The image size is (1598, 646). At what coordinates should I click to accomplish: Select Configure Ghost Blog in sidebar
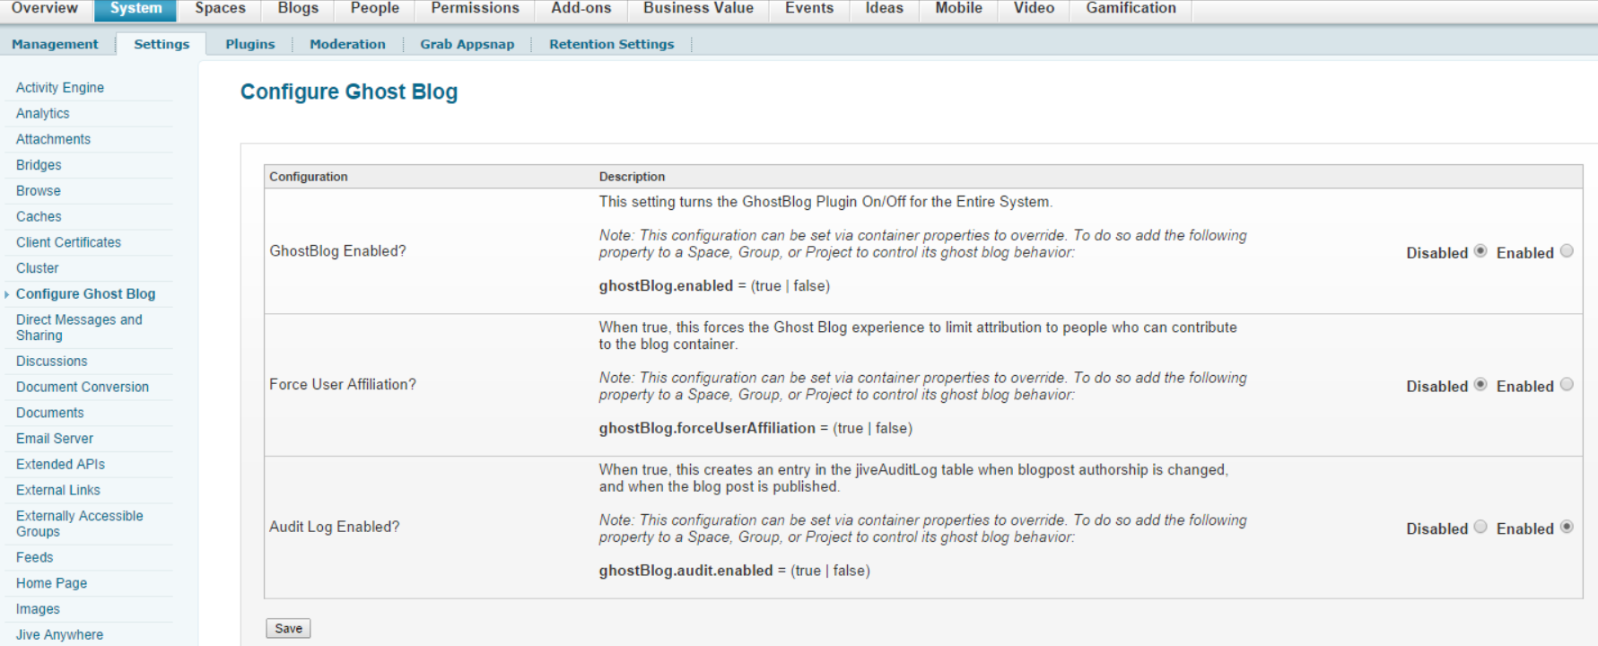85,294
